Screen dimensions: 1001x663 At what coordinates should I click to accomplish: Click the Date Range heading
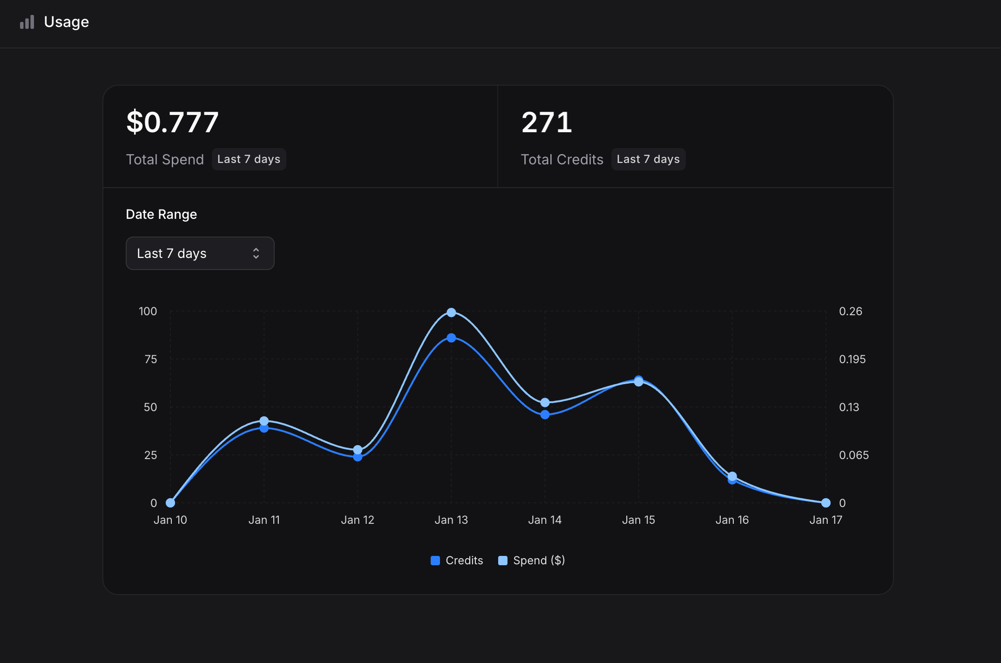161,214
